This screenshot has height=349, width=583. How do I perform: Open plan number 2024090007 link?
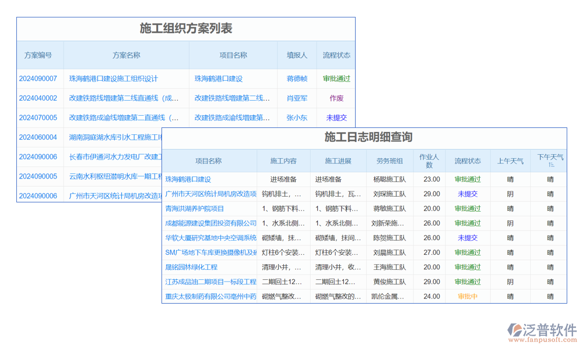[x=38, y=79]
